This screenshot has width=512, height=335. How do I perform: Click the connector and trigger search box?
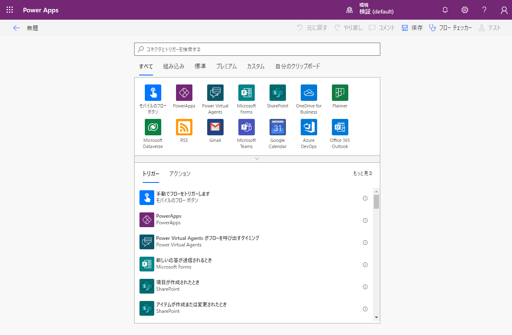coord(257,49)
